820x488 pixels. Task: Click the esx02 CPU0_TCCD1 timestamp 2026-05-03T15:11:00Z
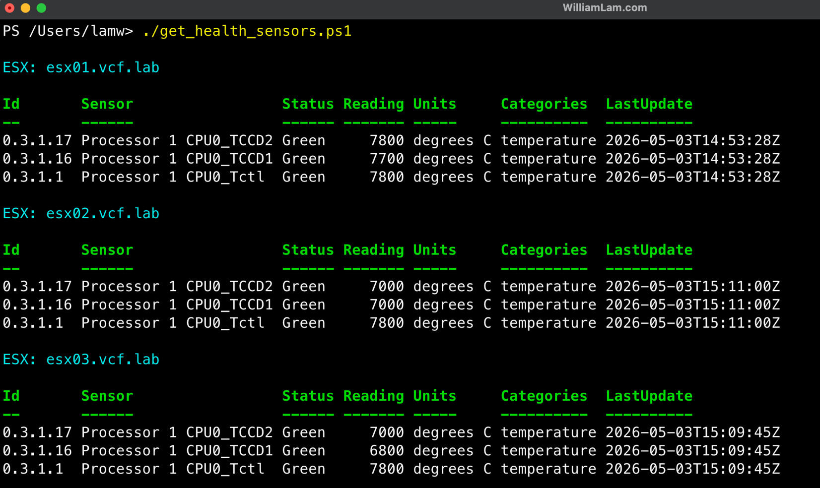pos(692,305)
